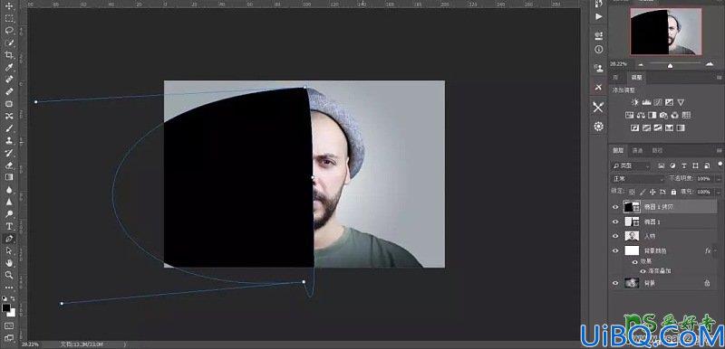Hide the 背景 layer
Screen dimensions: 725x349
615,284
